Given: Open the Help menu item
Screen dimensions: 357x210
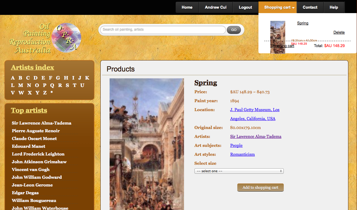Looking at the screenshot, I should point(334,7).
